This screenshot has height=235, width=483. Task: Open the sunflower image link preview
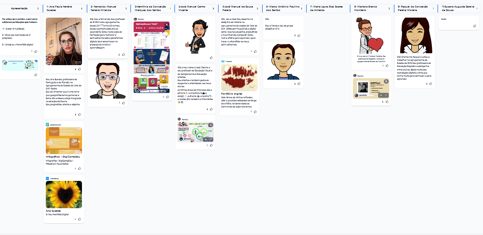[64, 194]
